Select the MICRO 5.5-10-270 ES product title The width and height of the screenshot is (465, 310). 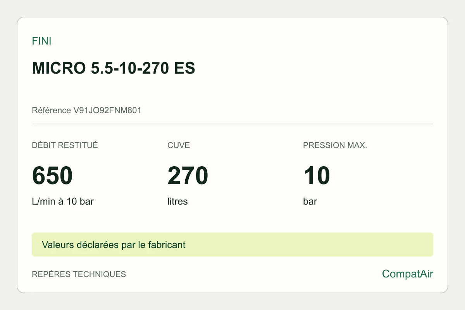coord(114,69)
